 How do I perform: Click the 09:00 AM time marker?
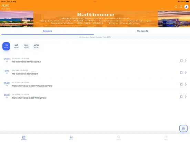7,60
